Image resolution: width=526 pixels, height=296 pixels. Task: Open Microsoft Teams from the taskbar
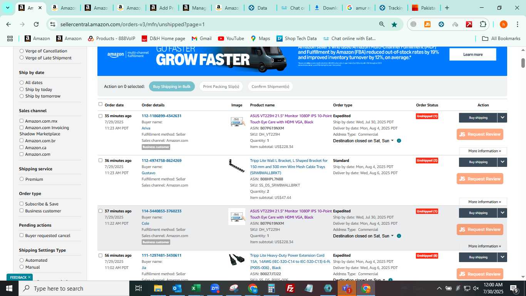tap(347, 288)
